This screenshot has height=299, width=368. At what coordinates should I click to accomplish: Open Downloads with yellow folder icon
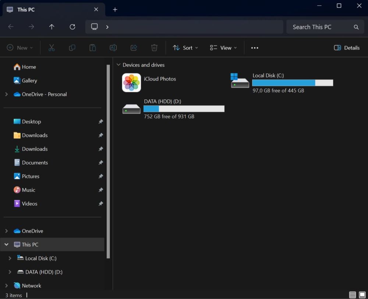pos(31,135)
